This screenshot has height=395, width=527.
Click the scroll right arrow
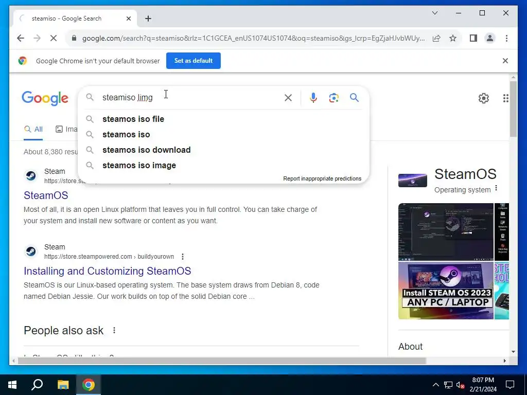[x=504, y=361]
